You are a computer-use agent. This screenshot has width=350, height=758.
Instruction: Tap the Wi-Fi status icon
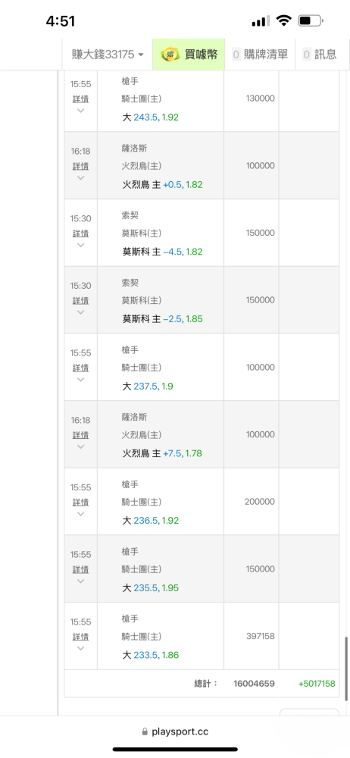284,20
